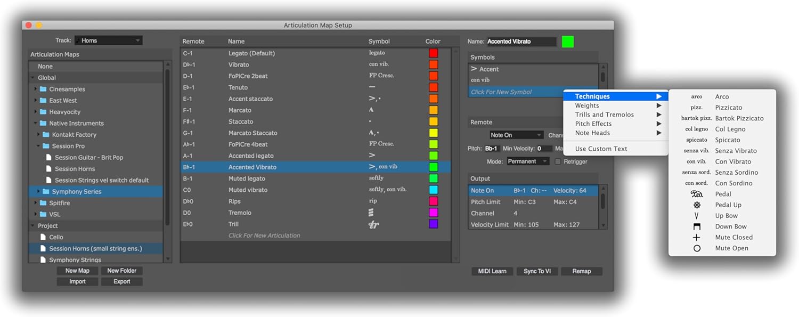Open the Note On remote type dropdown
The width and height of the screenshot is (799, 317).
point(516,135)
